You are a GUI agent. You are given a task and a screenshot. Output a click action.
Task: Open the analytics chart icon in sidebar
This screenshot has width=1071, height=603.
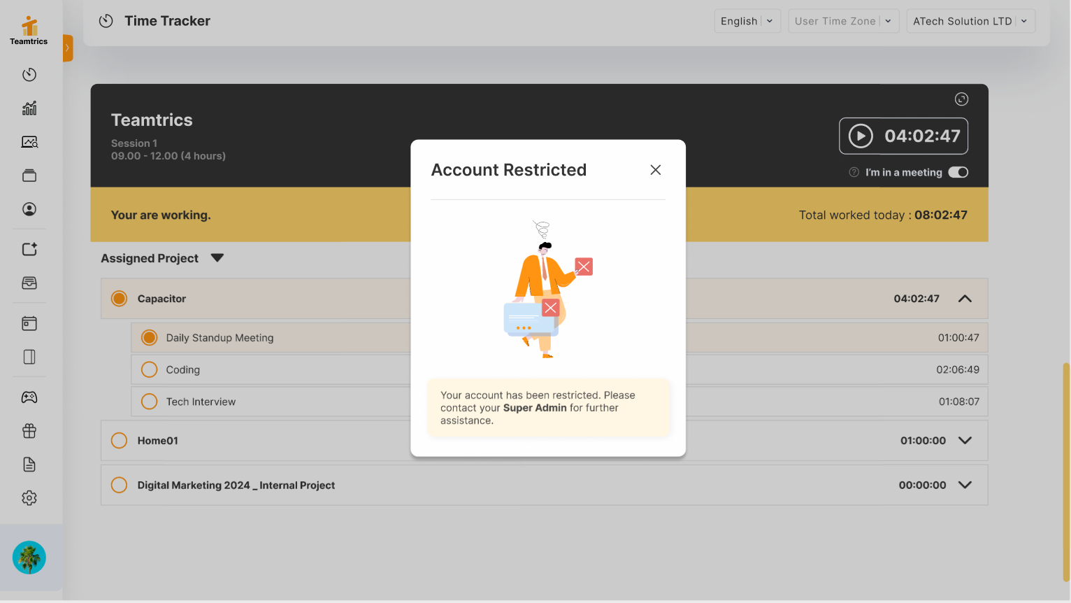pos(29,108)
